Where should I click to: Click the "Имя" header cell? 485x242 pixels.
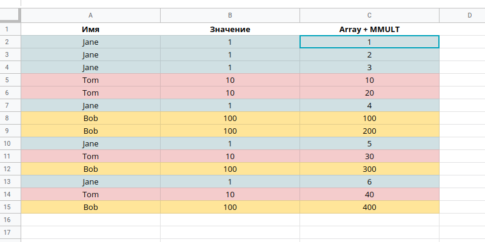[90, 29]
